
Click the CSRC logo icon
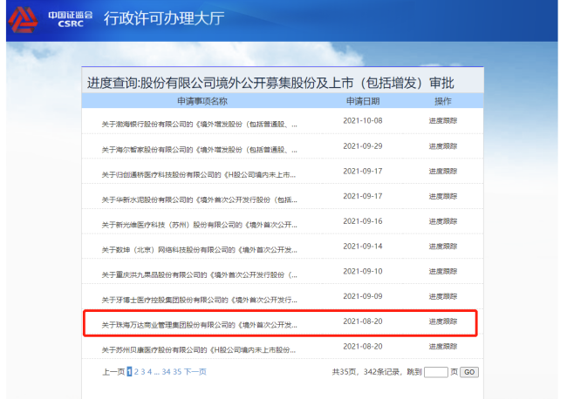click(24, 19)
